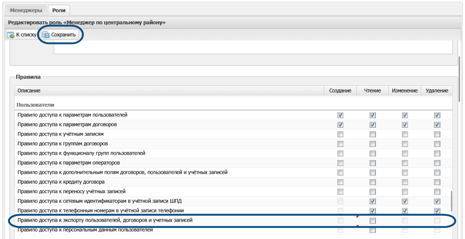Screen dimensions: 465x239
Task: Enable Изменение for группам договоров rule
Action: tap(405, 144)
